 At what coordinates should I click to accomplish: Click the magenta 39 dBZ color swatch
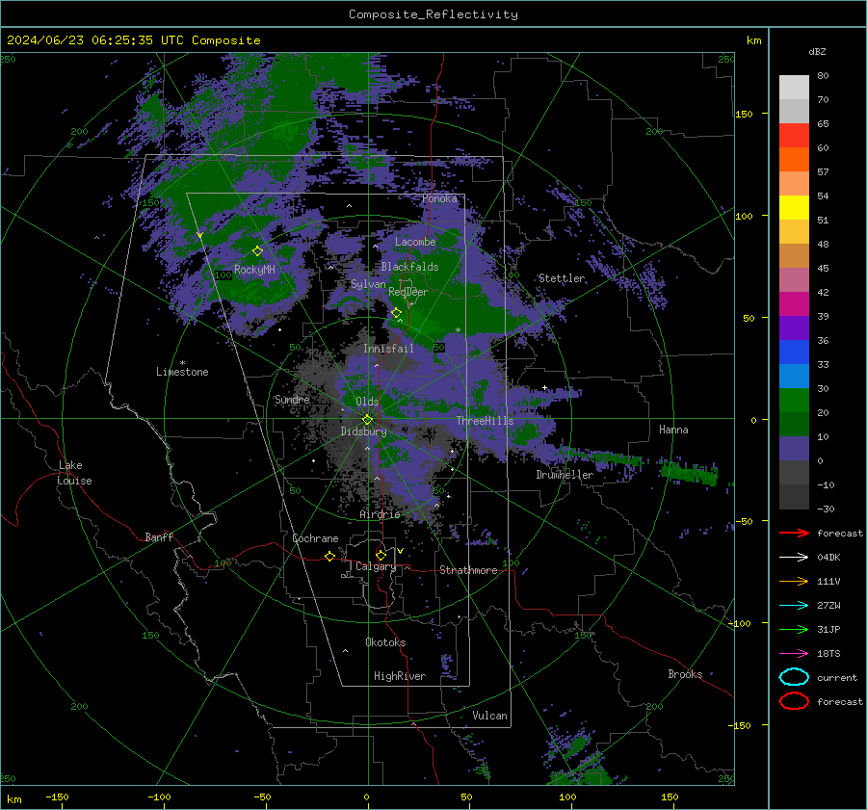(794, 304)
